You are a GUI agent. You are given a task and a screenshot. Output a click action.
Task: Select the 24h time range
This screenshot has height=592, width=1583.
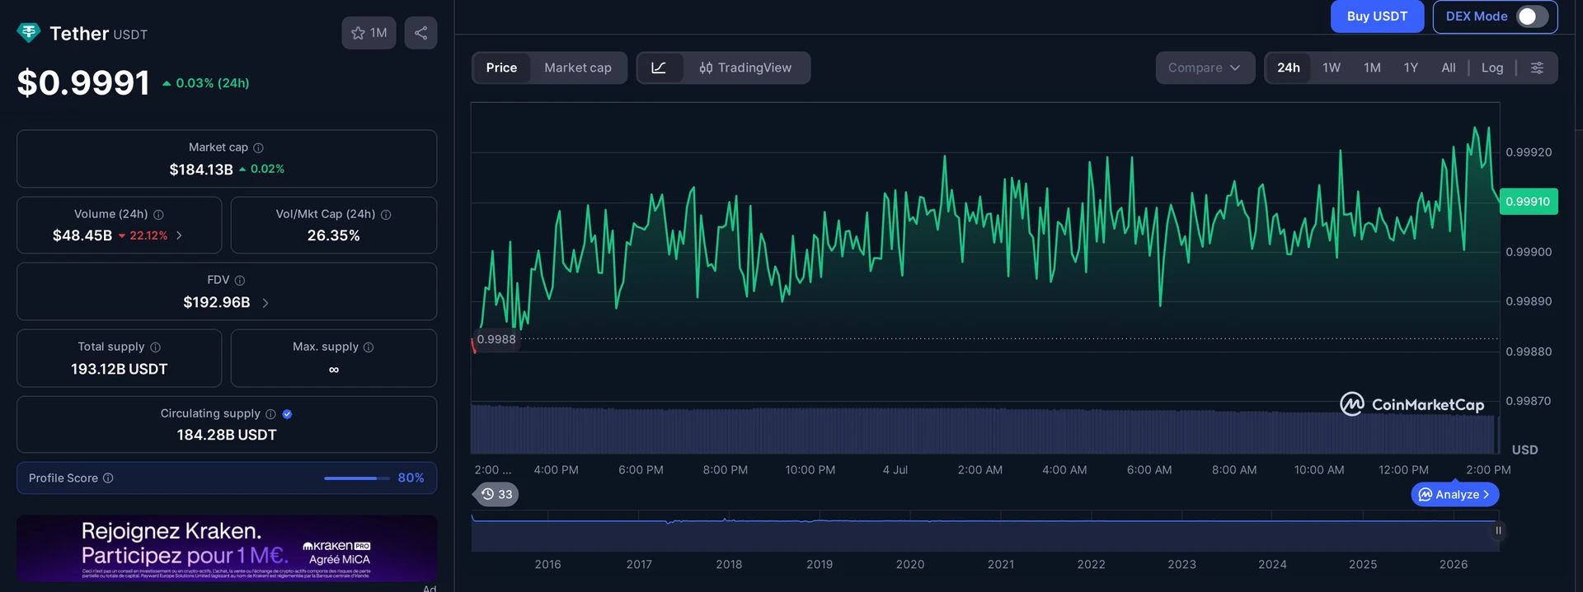(1289, 68)
